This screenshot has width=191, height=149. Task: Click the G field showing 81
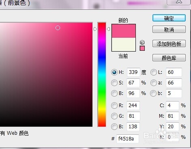click(133, 116)
